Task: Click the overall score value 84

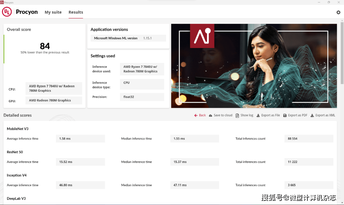Action: [45, 46]
